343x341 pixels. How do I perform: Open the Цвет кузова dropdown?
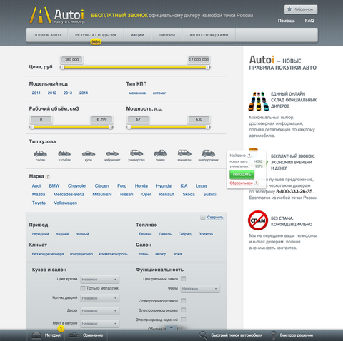pyautogui.click(x=99, y=279)
